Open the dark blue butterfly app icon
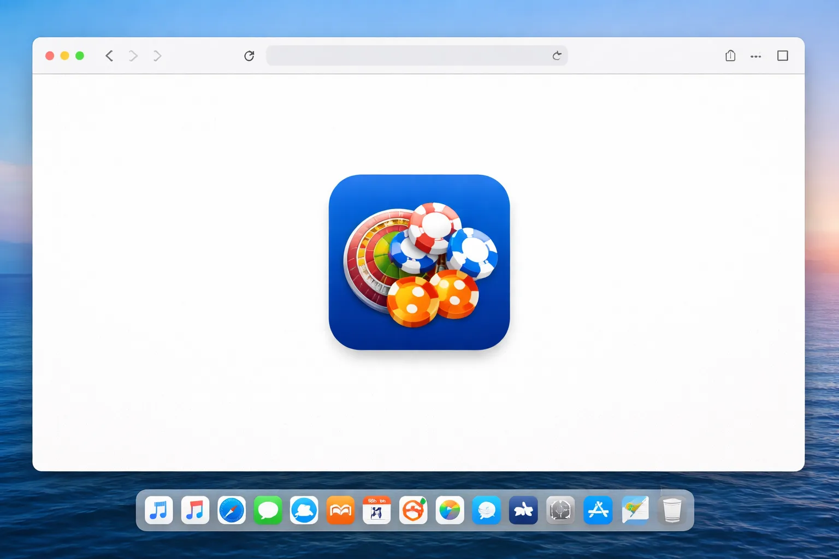Viewport: 839px width, 559px height. 523,510
